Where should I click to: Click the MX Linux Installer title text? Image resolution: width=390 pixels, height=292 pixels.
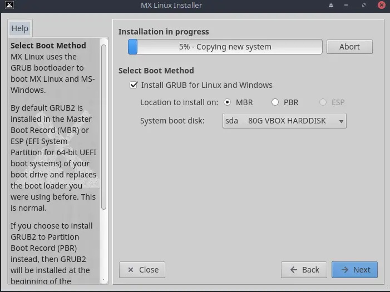click(171, 5)
